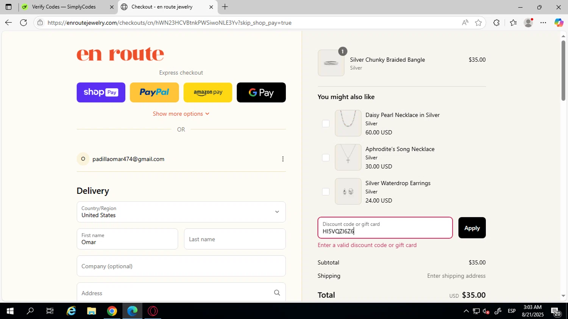The height and width of the screenshot is (319, 568).
Task: Reload the checkout page
Action: click(23, 23)
